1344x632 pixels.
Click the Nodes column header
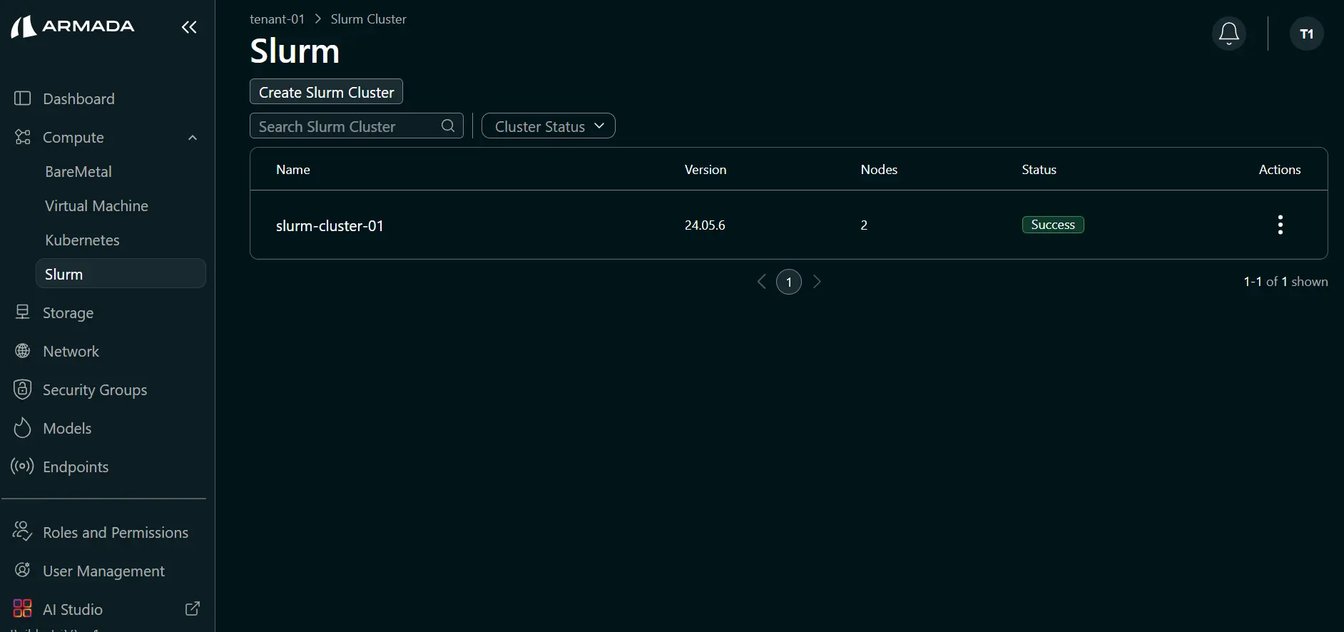tap(879, 169)
